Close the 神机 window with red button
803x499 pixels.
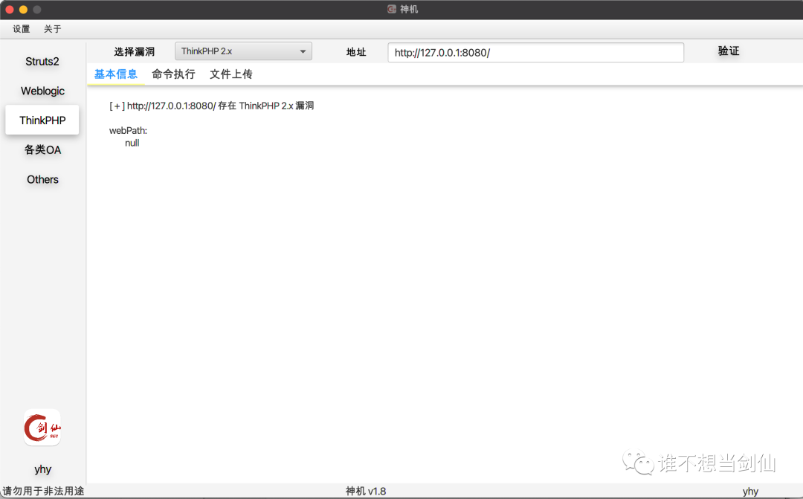10,9
